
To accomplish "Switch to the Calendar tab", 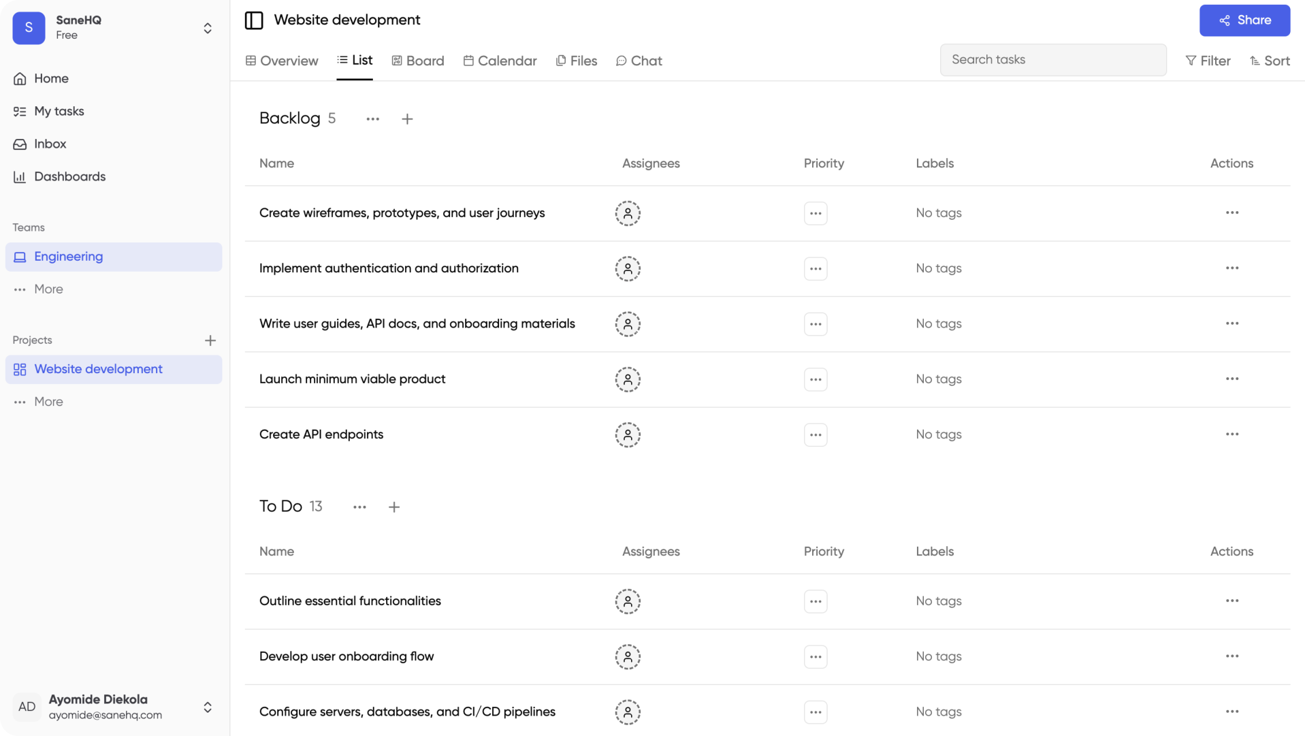I will 500,61.
